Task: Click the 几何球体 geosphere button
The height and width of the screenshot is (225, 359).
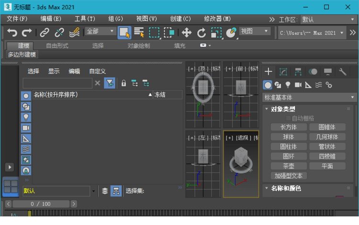Action: click(327, 137)
